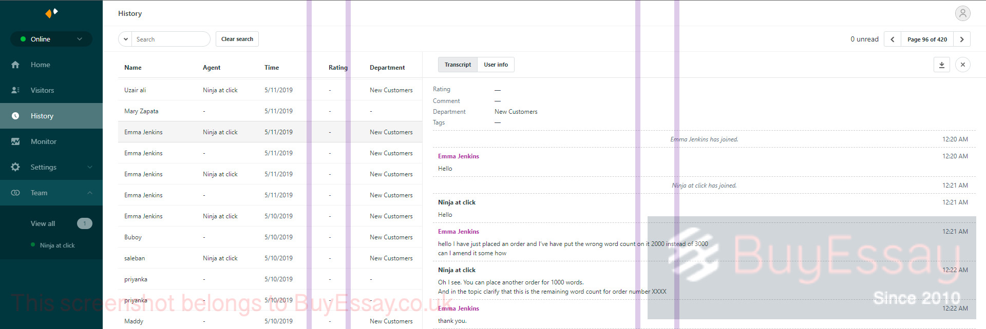Expand the search filter dropdown arrow
This screenshot has width=986, height=329.
tap(126, 39)
